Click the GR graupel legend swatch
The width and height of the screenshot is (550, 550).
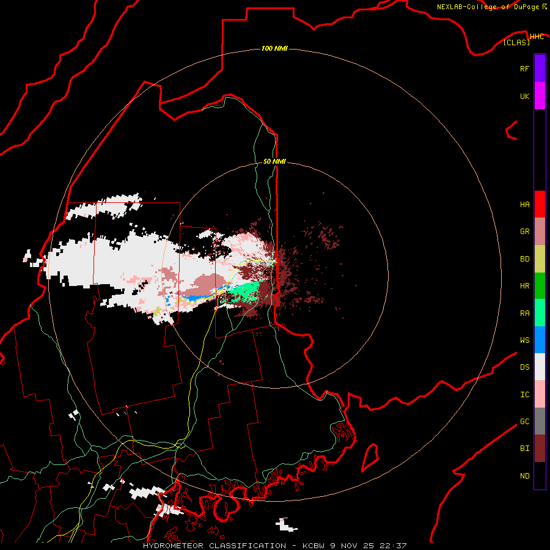click(x=540, y=232)
